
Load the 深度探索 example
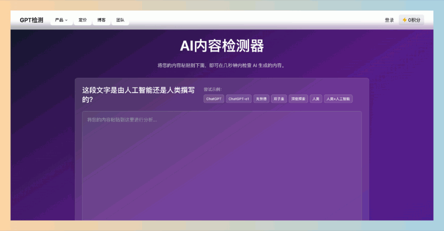298,99
